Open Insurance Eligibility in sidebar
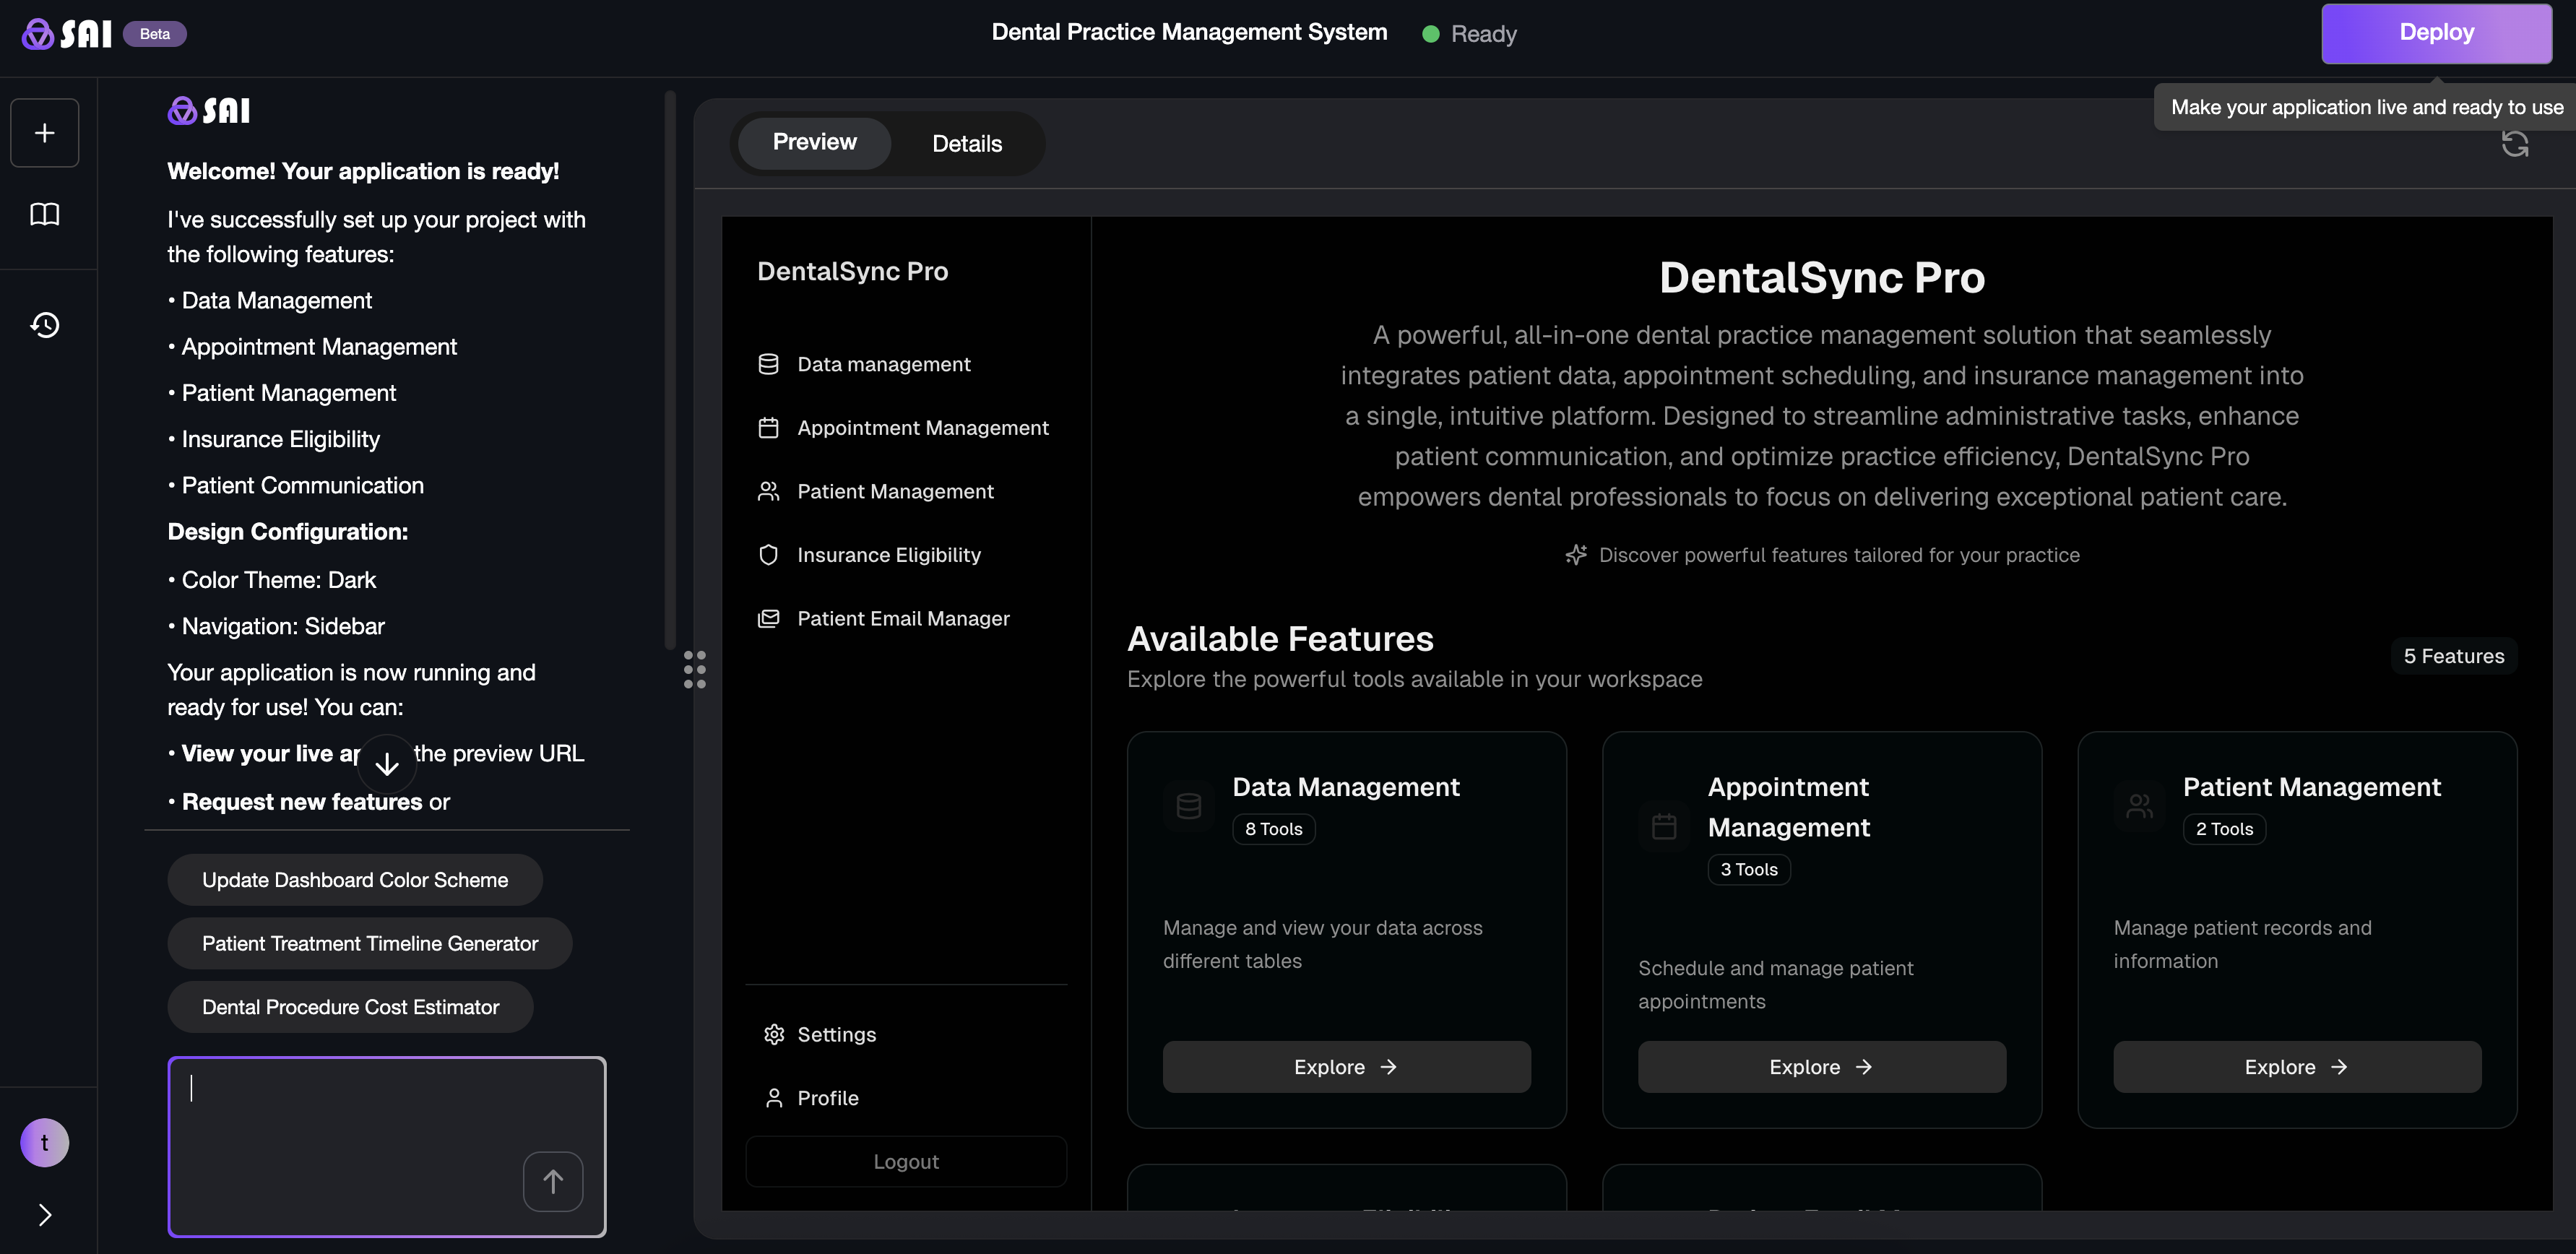Viewport: 2576px width, 1254px height. pos(888,555)
